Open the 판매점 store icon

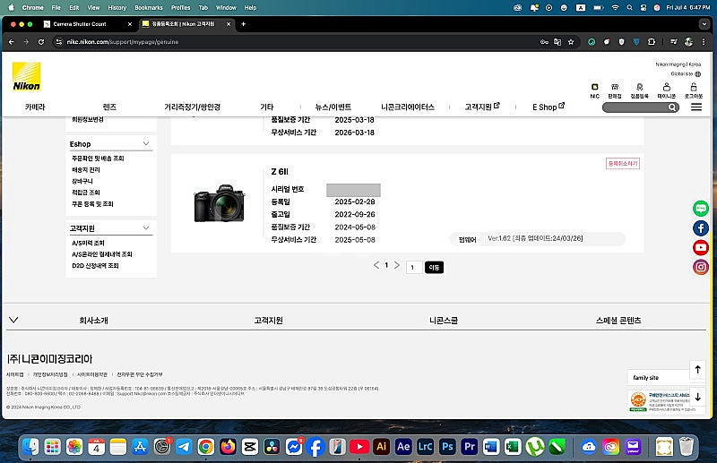coord(615,90)
